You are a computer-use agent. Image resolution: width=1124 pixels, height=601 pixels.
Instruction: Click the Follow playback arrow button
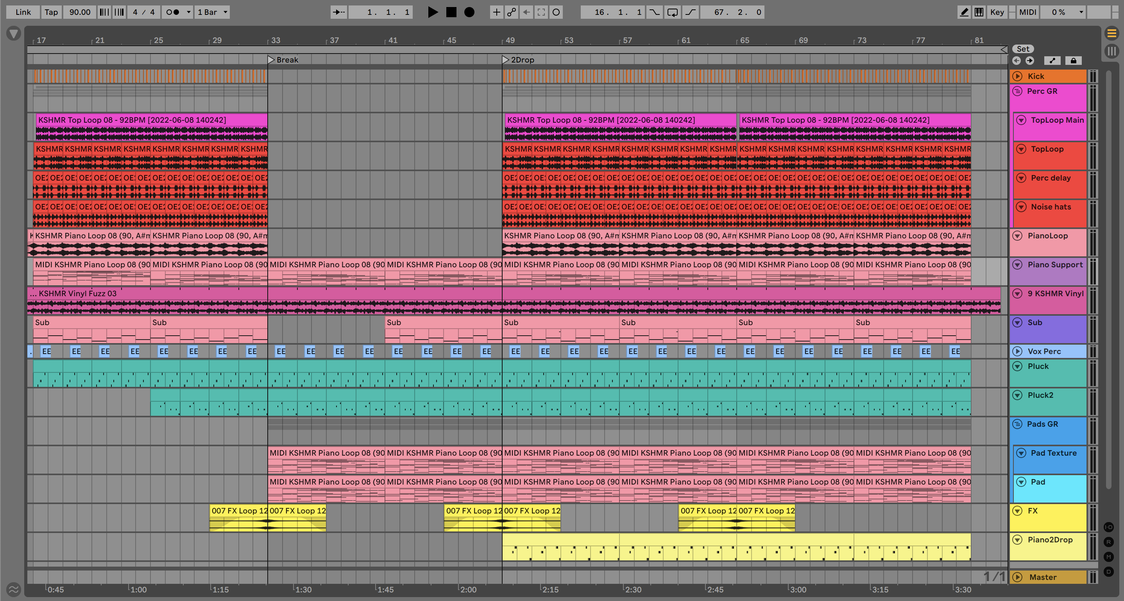tap(338, 12)
